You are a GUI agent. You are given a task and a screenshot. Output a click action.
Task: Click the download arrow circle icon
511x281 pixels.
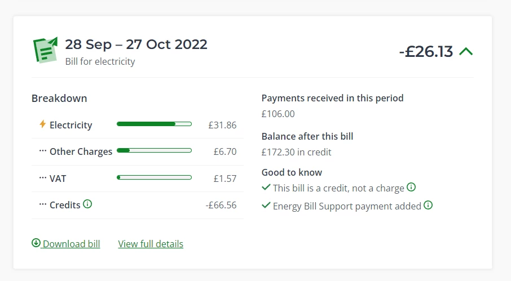click(x=36, y=243)
